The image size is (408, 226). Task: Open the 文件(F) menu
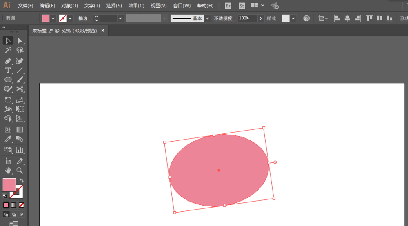click(25, 6)
